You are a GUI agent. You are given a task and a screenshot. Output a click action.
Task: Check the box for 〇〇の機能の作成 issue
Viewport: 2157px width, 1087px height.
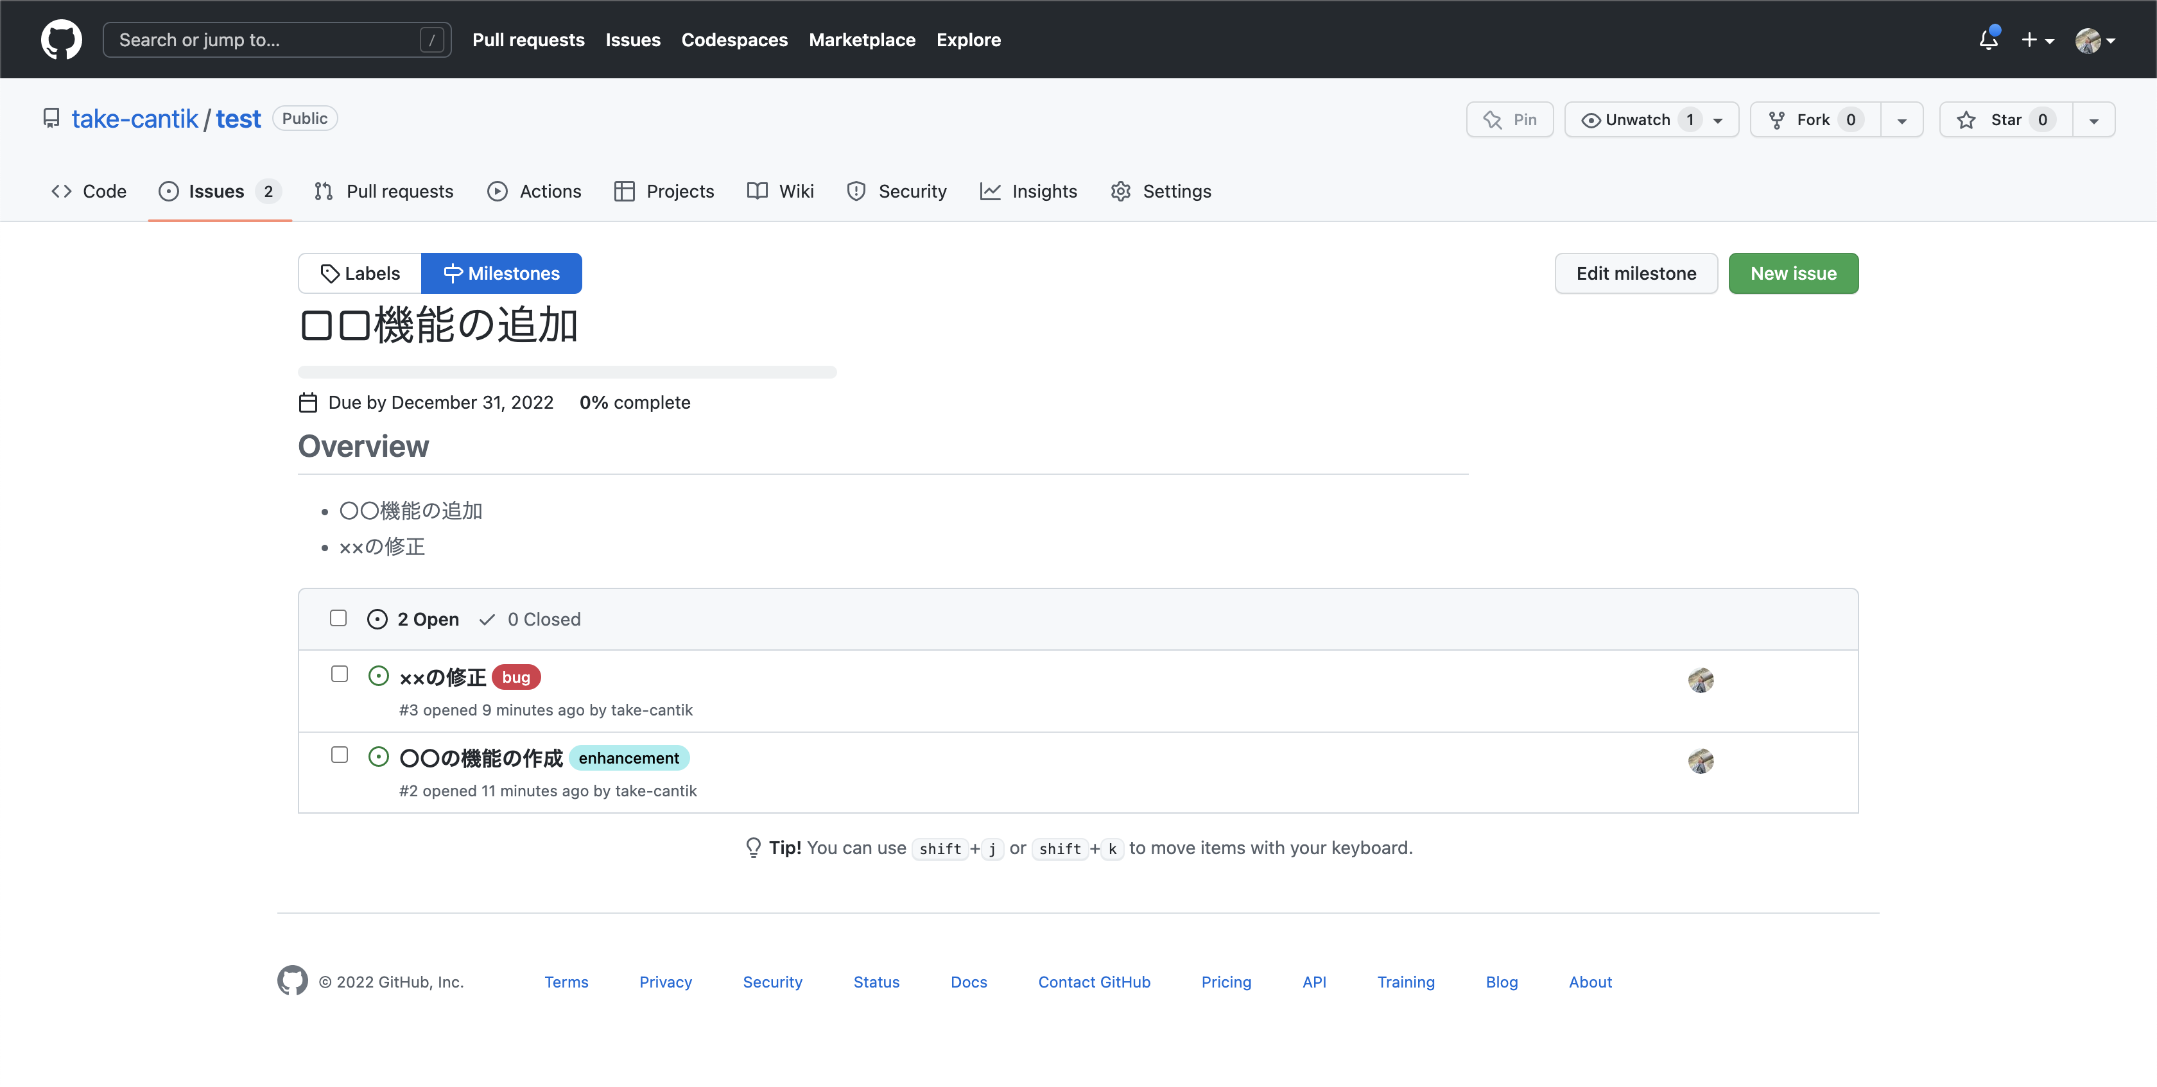pos(339,756)
